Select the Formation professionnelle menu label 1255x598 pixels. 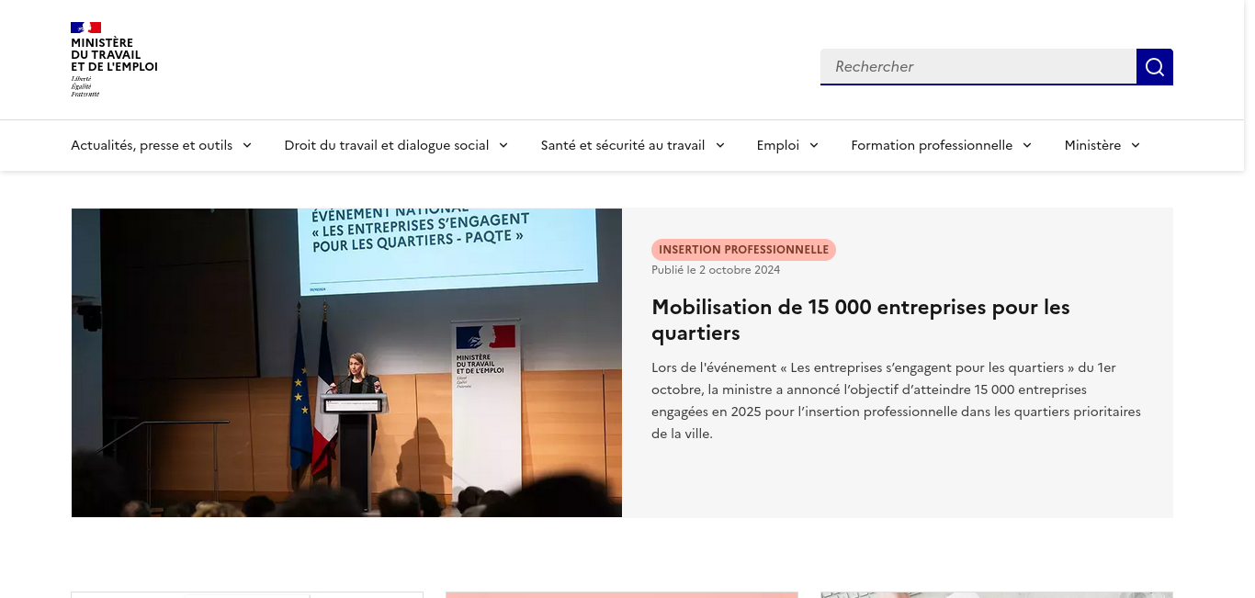click(x=931, y=145)
